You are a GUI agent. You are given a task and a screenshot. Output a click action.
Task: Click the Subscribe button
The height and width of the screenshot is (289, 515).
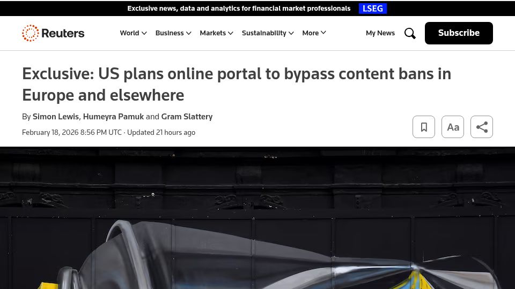[459, 33]
